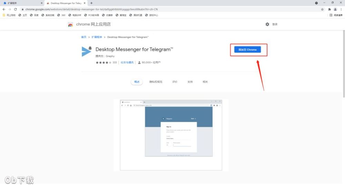Open Chrome three-dot menu
Image resolution: width=345 pixels, height=187 pixels.
click(x=341, y=9)
